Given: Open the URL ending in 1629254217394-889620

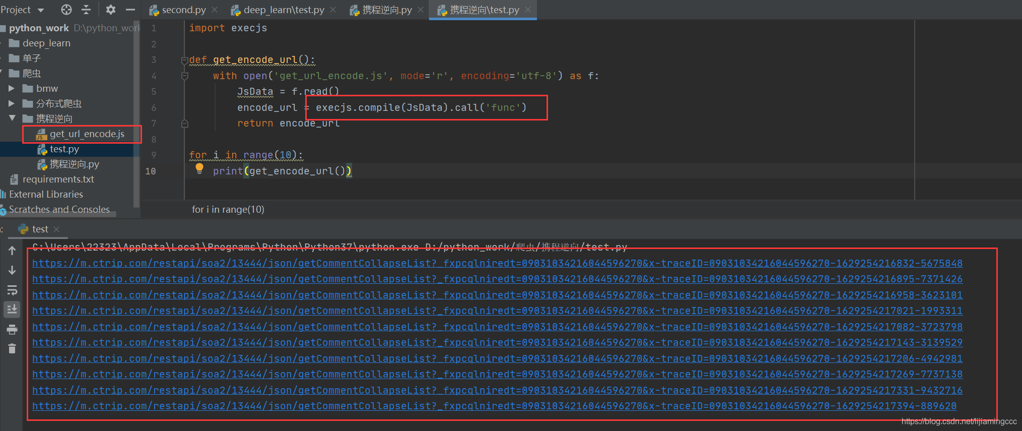Looking at the screenshot, I should coord(494,406).
